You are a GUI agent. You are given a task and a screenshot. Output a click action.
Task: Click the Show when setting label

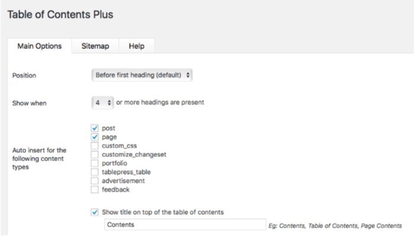pos(30,103)
